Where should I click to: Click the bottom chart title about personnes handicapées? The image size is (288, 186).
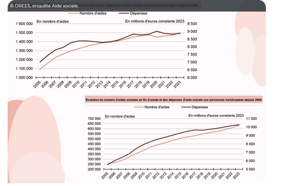(174, 100)
